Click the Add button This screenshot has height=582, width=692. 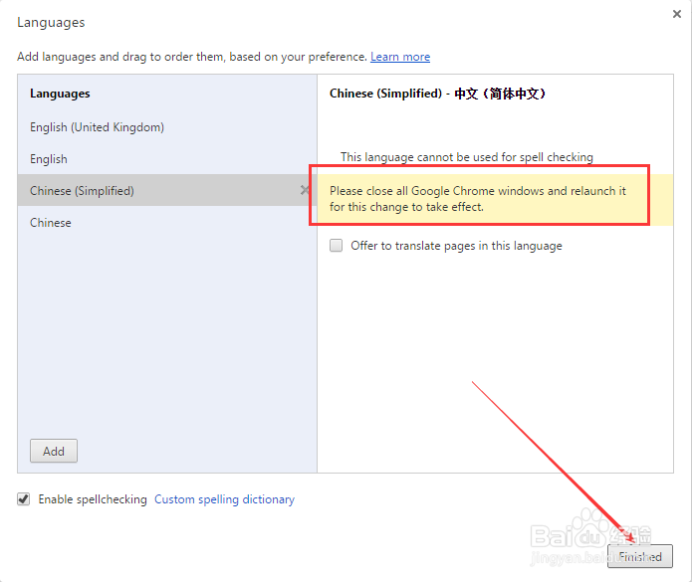tap(54, 451)
